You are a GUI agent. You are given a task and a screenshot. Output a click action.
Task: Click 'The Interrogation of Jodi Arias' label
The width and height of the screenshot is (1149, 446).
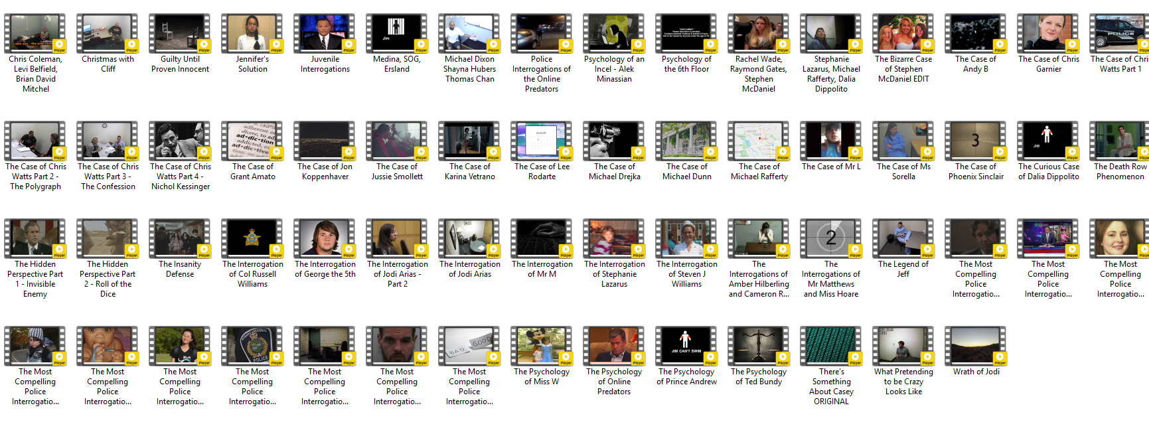click(x=469, y=269)
